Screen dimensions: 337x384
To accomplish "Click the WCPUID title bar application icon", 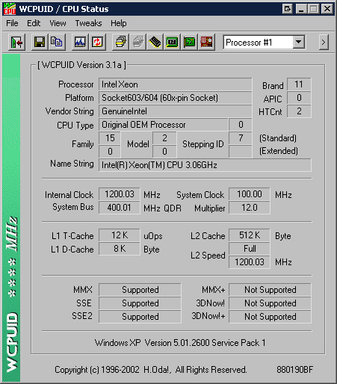I will [10, 9].
